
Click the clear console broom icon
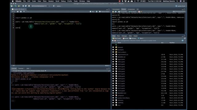point(109,71)
